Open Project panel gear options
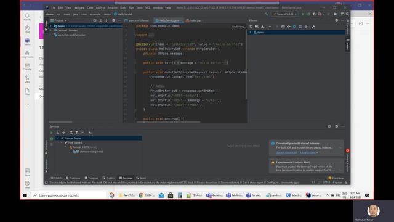This screenshot has height=222, width=394. (113, 20)
